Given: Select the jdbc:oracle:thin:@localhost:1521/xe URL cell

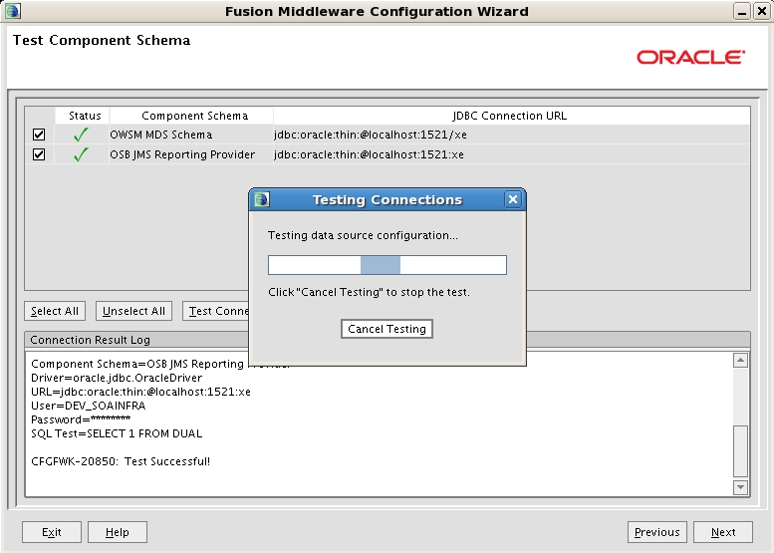Looking at the screenshot, I should point(511,135).
